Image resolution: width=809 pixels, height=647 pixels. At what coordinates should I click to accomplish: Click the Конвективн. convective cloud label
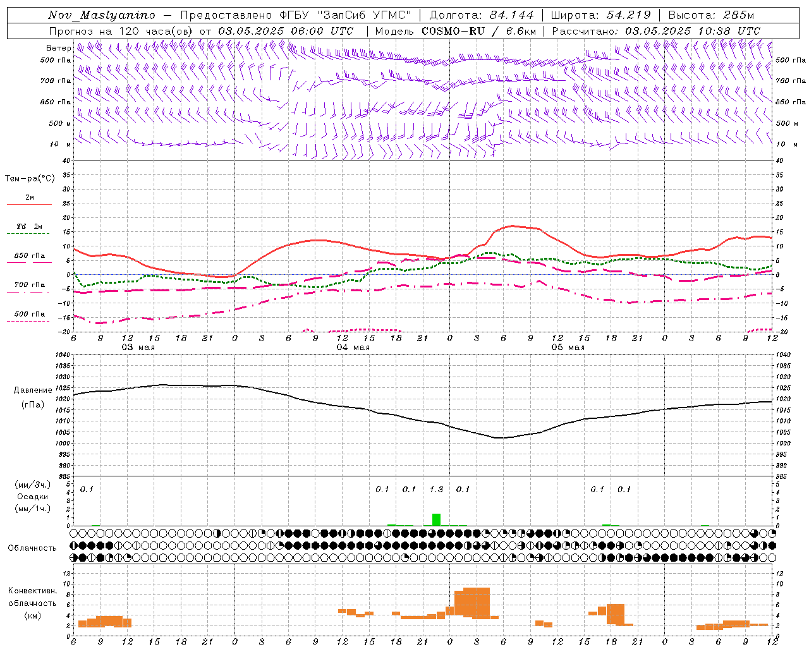(x=32, y=591)
